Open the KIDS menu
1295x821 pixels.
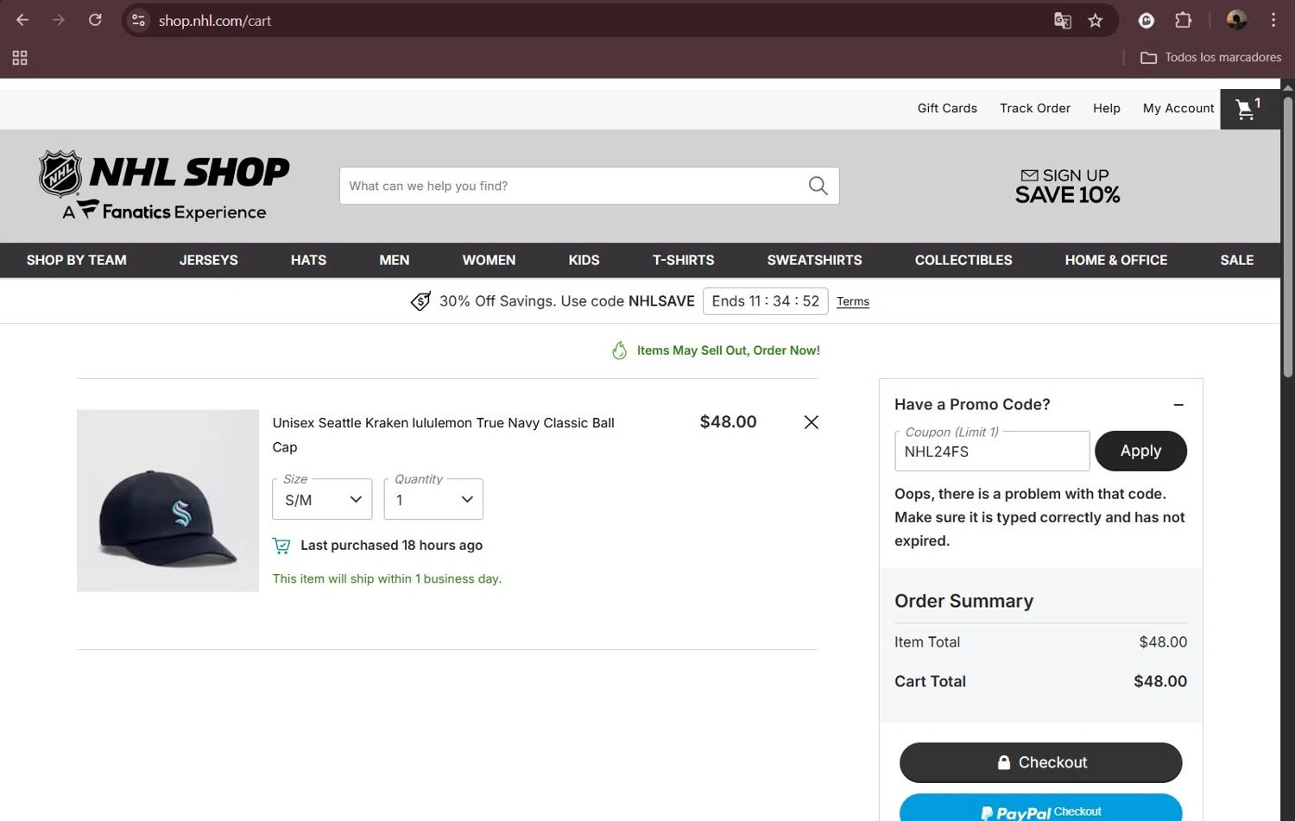point(584,260)
